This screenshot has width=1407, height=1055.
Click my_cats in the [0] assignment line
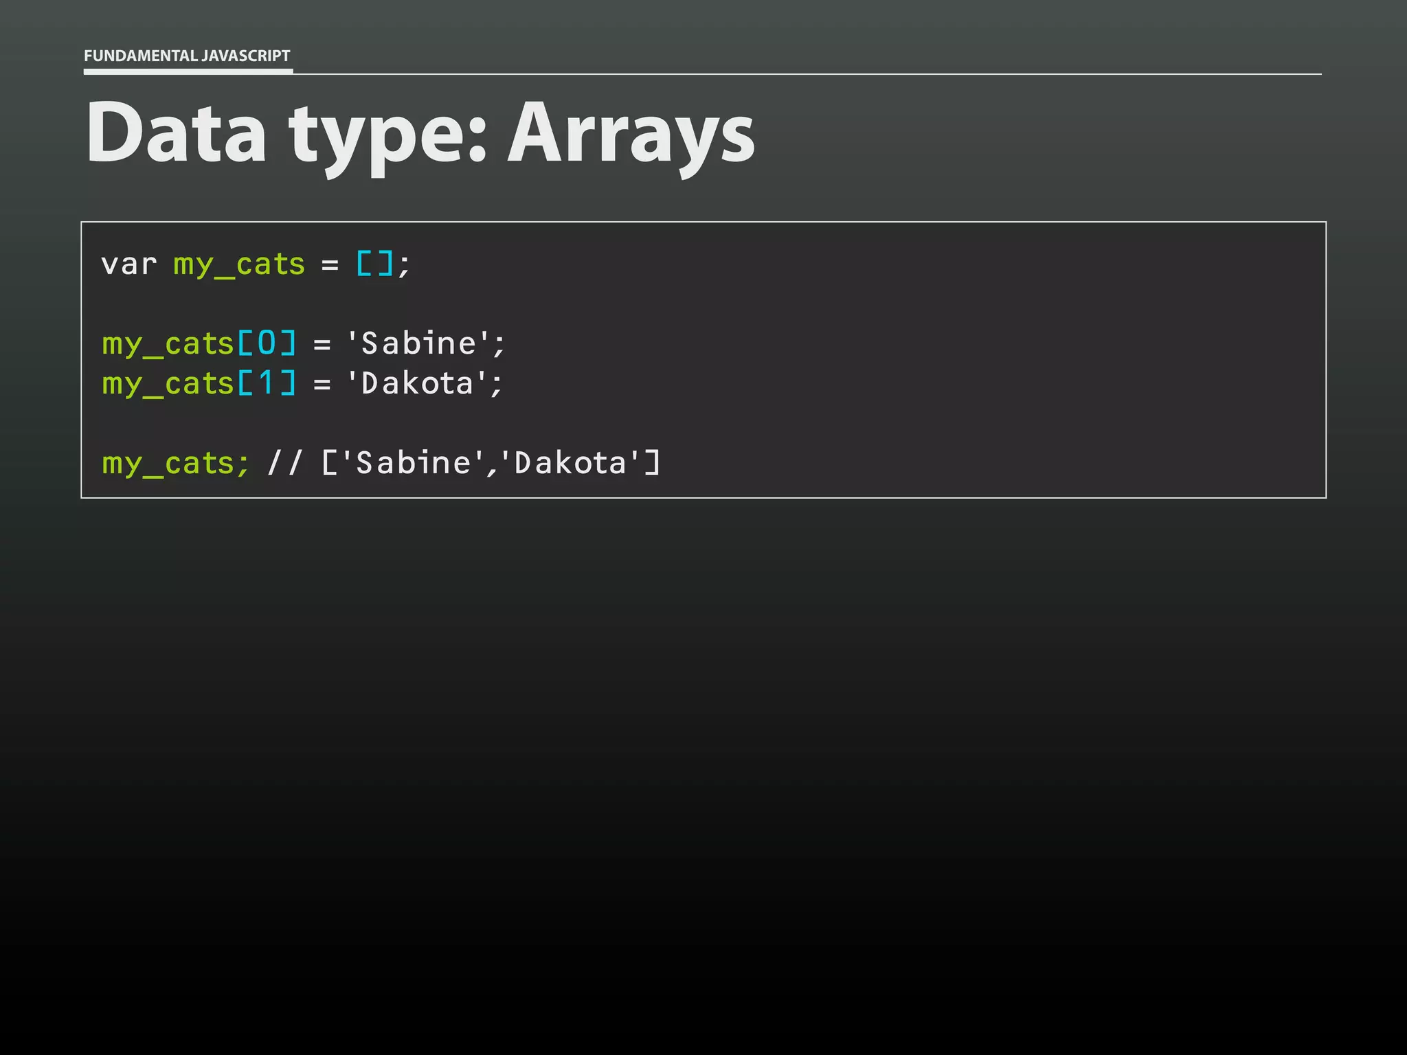click(168, 344)
